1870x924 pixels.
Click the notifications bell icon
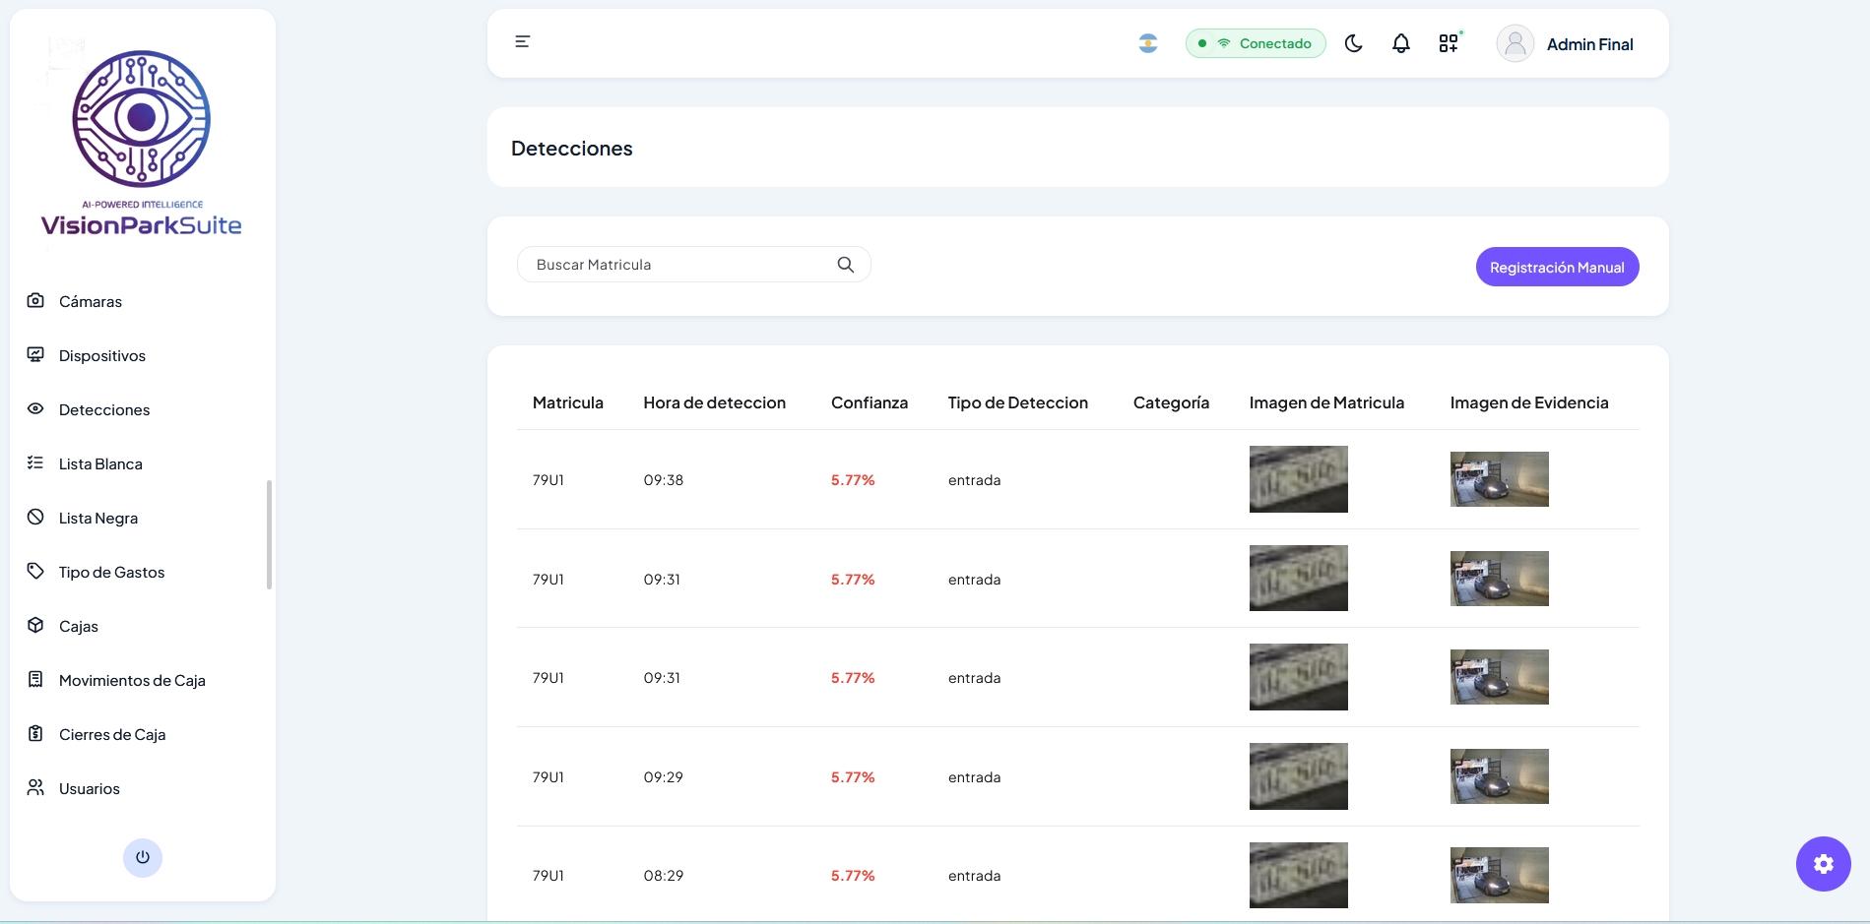coord(1400,42)
